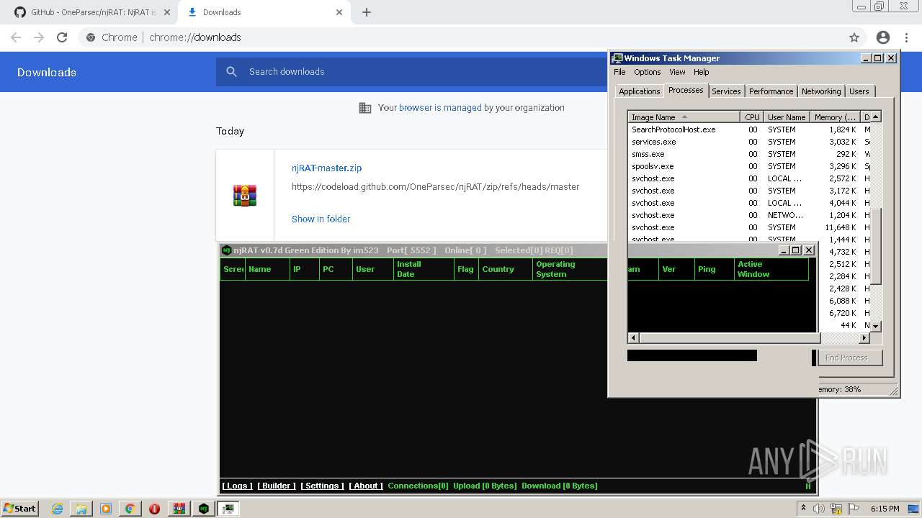Reload the downloads page
922x518 pixels.
(62, 37)
